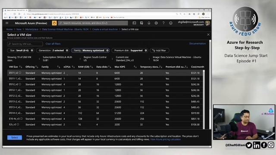
Task: Click the info icon next to DS11_v2
Action: [x=20, y=73]
